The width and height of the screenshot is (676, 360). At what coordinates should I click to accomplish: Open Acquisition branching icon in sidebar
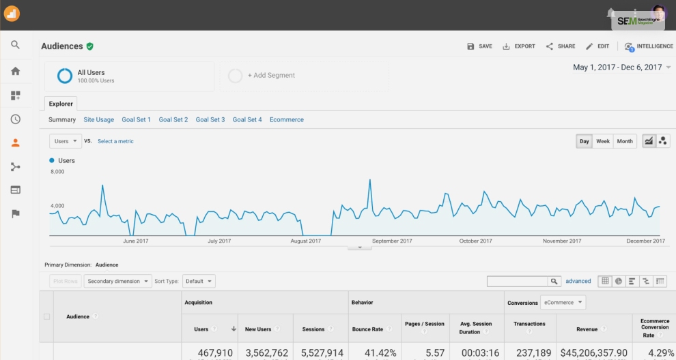[16, 166]
